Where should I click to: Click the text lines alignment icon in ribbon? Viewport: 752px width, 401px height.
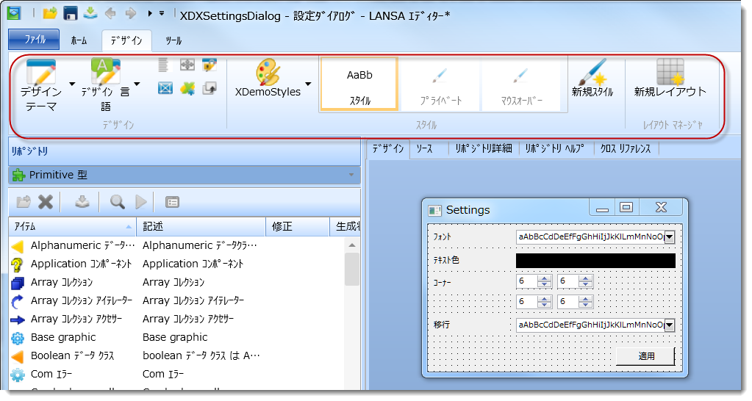163,65
